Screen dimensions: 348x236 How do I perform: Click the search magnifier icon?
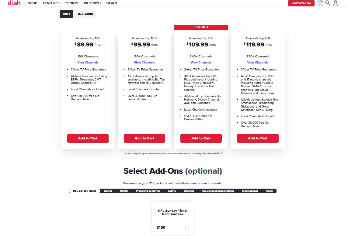click(x=328, y=3)
